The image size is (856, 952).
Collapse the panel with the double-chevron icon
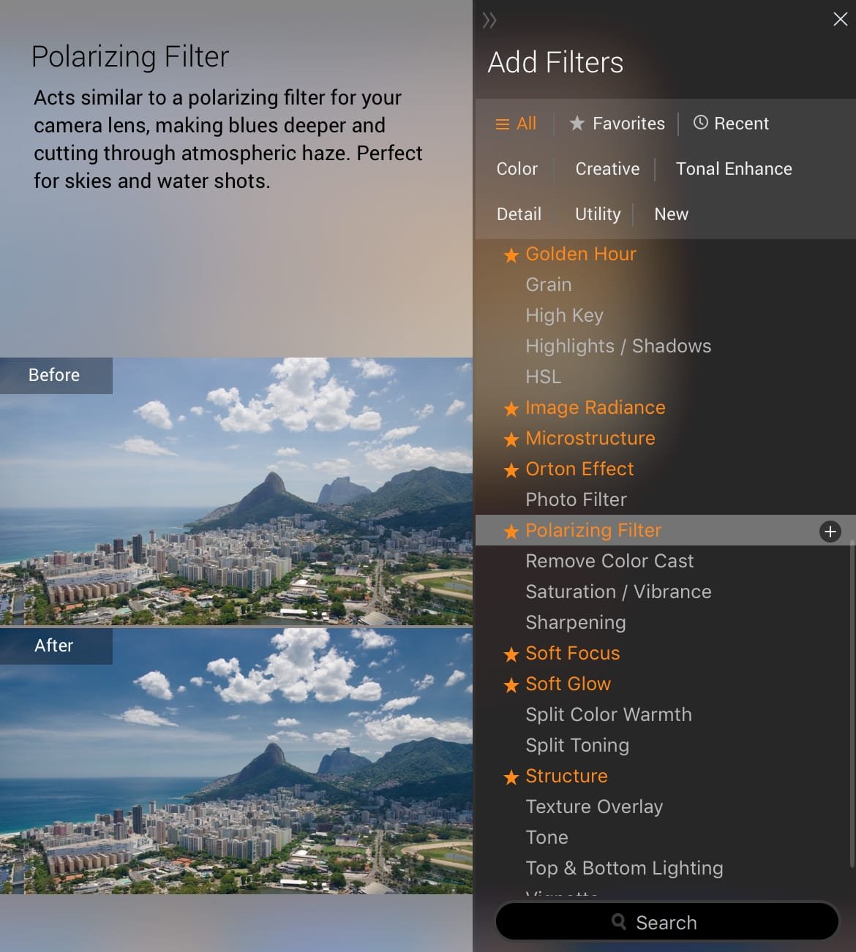point(489,20)
